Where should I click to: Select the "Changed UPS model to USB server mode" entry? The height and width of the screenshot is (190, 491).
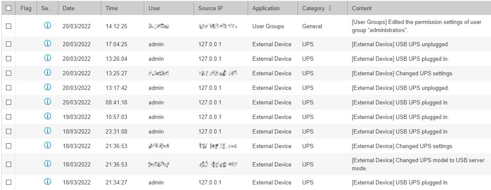pyautogui.click(x=9, y=164)
